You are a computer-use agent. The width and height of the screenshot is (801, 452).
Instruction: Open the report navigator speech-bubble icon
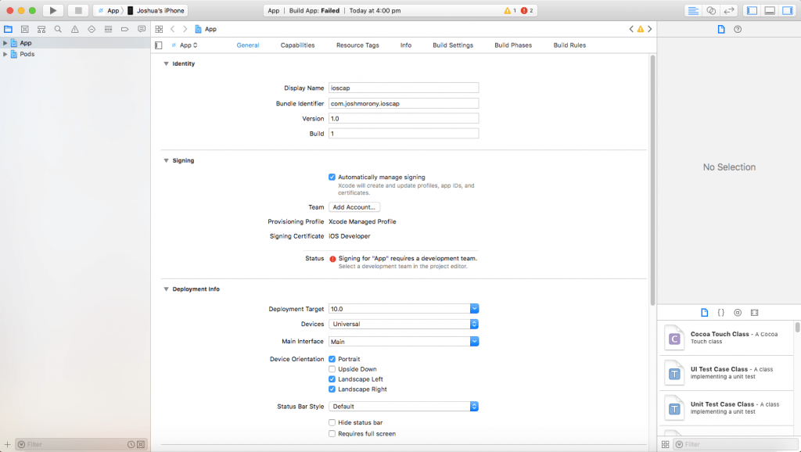[x=142, y=29]
